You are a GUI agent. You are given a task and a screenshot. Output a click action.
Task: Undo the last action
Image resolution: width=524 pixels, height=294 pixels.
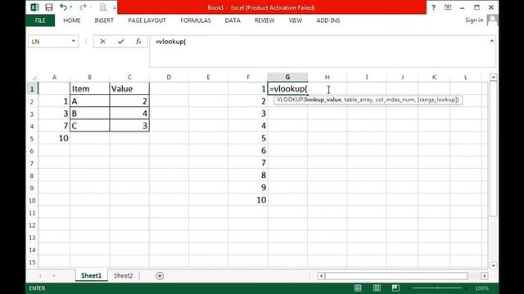[x=63, y=7]
